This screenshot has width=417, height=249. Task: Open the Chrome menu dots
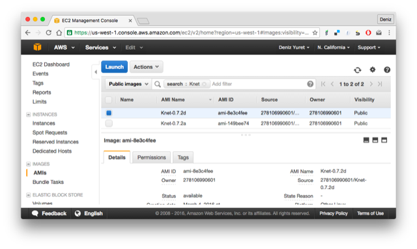(389, 33)
